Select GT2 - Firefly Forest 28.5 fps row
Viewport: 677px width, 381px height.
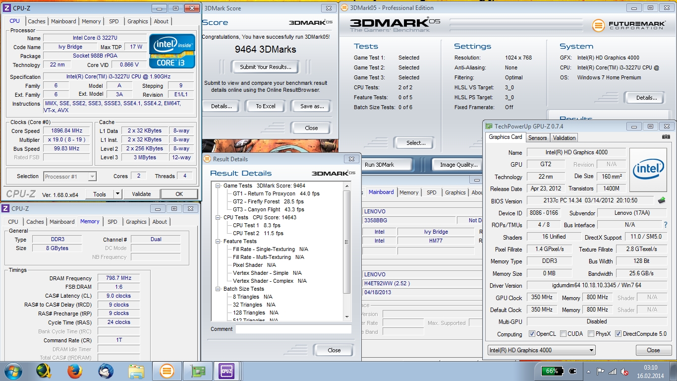(268, 201)
